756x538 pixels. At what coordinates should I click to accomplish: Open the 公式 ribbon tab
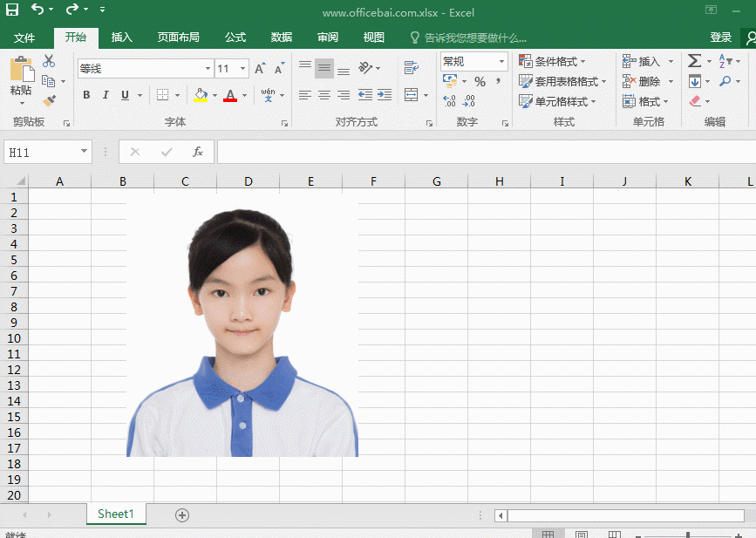tap(235, 37)
